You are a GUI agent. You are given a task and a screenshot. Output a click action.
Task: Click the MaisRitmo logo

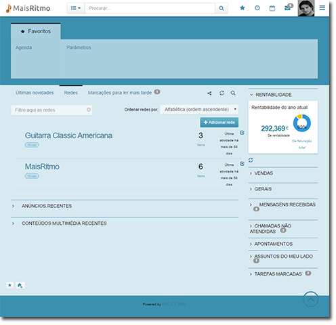28,8
